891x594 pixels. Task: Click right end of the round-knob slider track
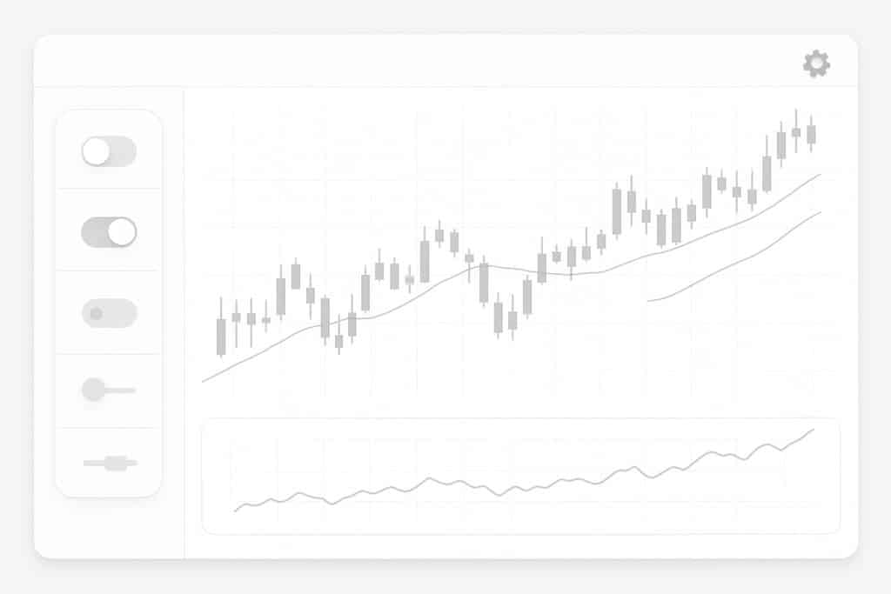pyautogui.click(x=132, y=390)
